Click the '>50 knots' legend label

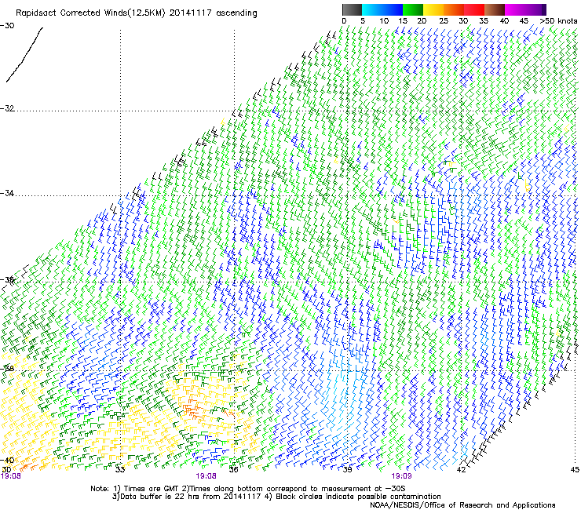[558, 20]
